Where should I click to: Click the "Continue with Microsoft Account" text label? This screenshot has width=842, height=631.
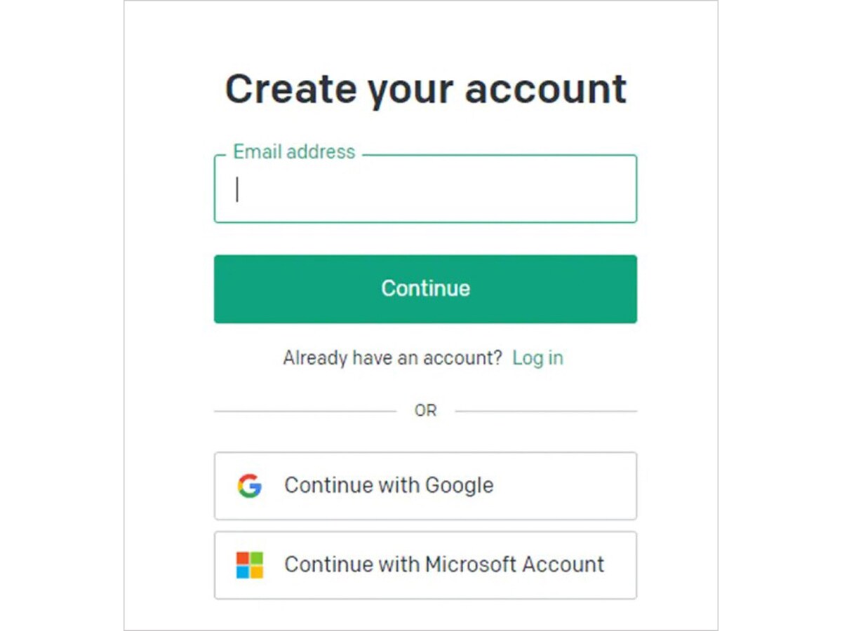444,565
